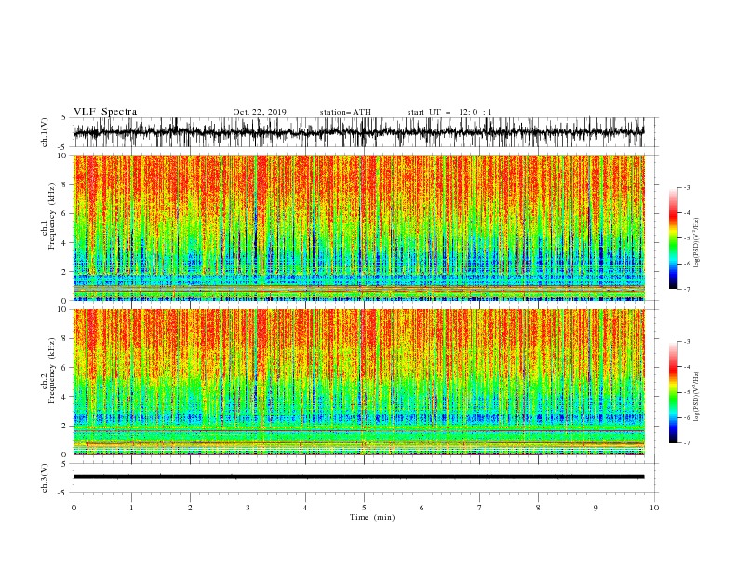Viewport: 737px width, 570px height.
Task: Click the "4" frequency tick on ch.1
Action: pyautogui.click(x=65, y=243)
